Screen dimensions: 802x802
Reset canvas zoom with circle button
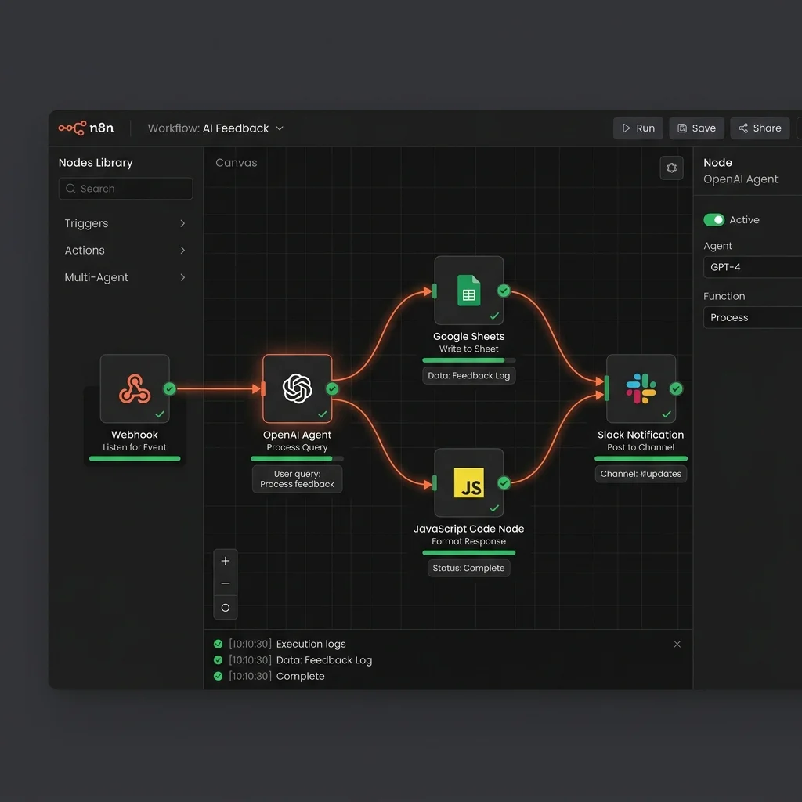pyautogui.click(x=226, y=608)
